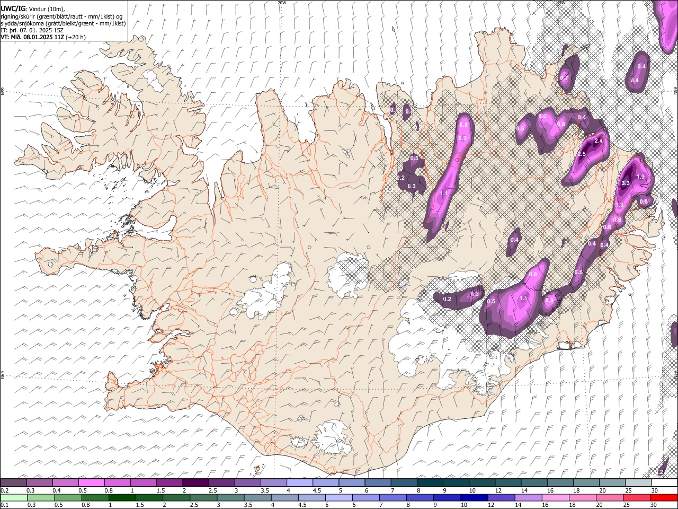Viewport: 678px width, 509px height.
Task: Click the 'VT: Mið. 08.01.2025 11Z (+20 h)' line
Action: [x=43, y=37]
